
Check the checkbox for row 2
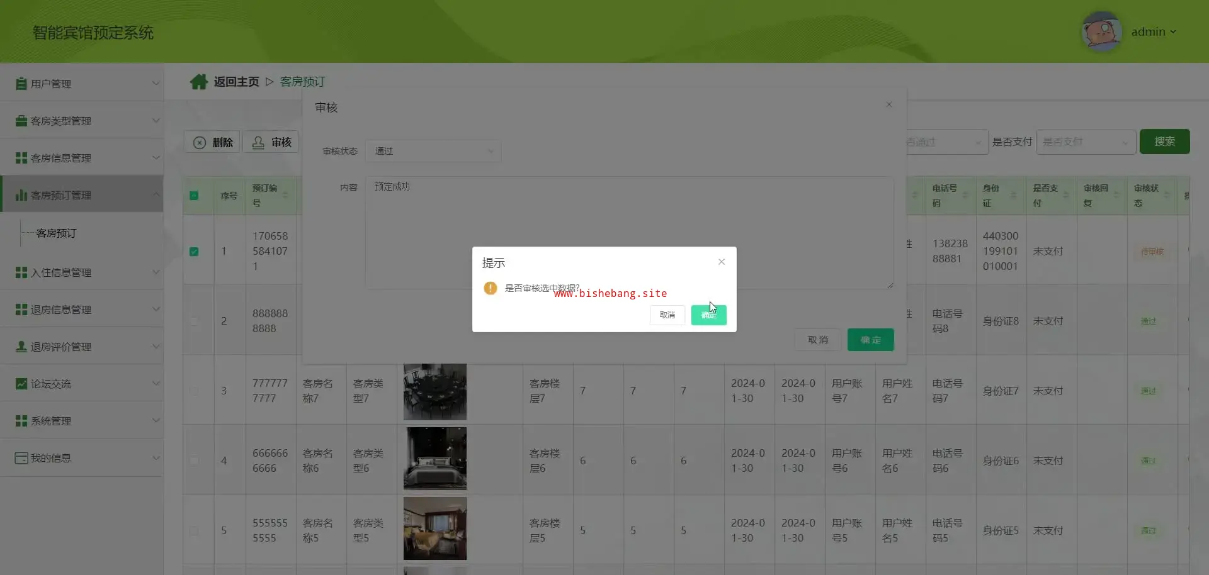tap(194, 321)
